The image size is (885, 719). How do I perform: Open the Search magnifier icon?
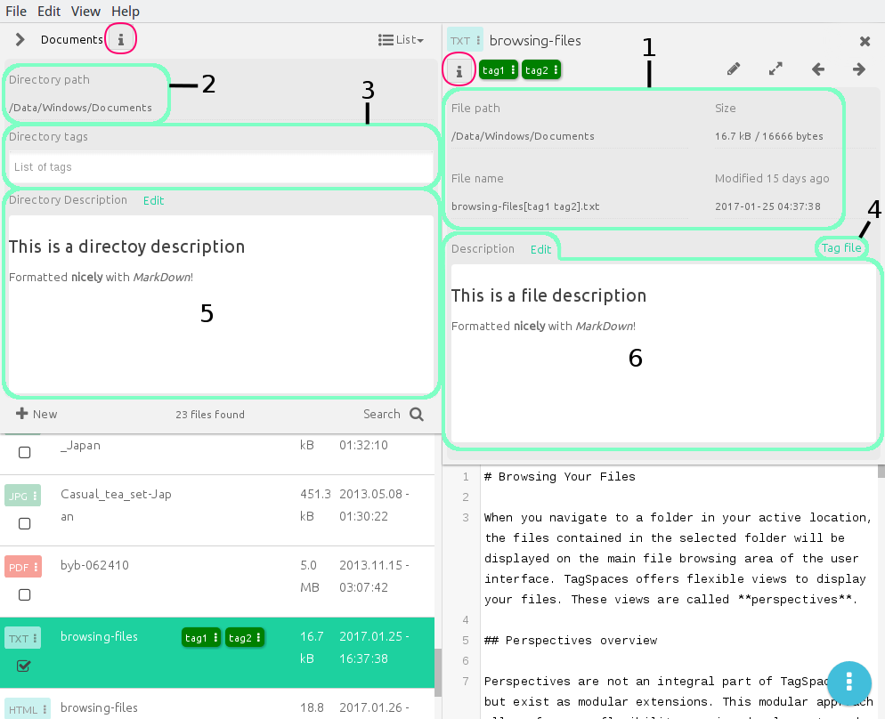417,414
